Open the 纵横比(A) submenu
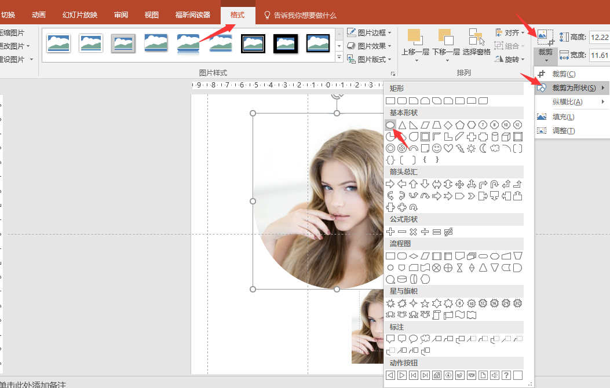 pos(567,102)
